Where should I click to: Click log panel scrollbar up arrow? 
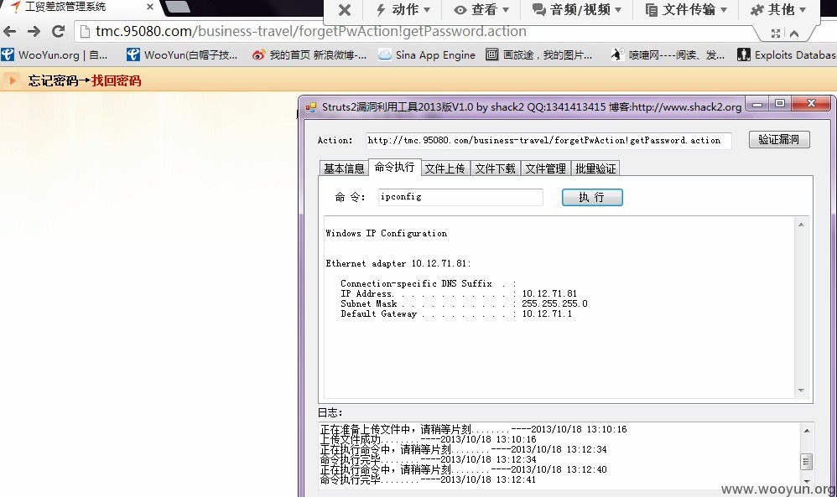point(807,430)
